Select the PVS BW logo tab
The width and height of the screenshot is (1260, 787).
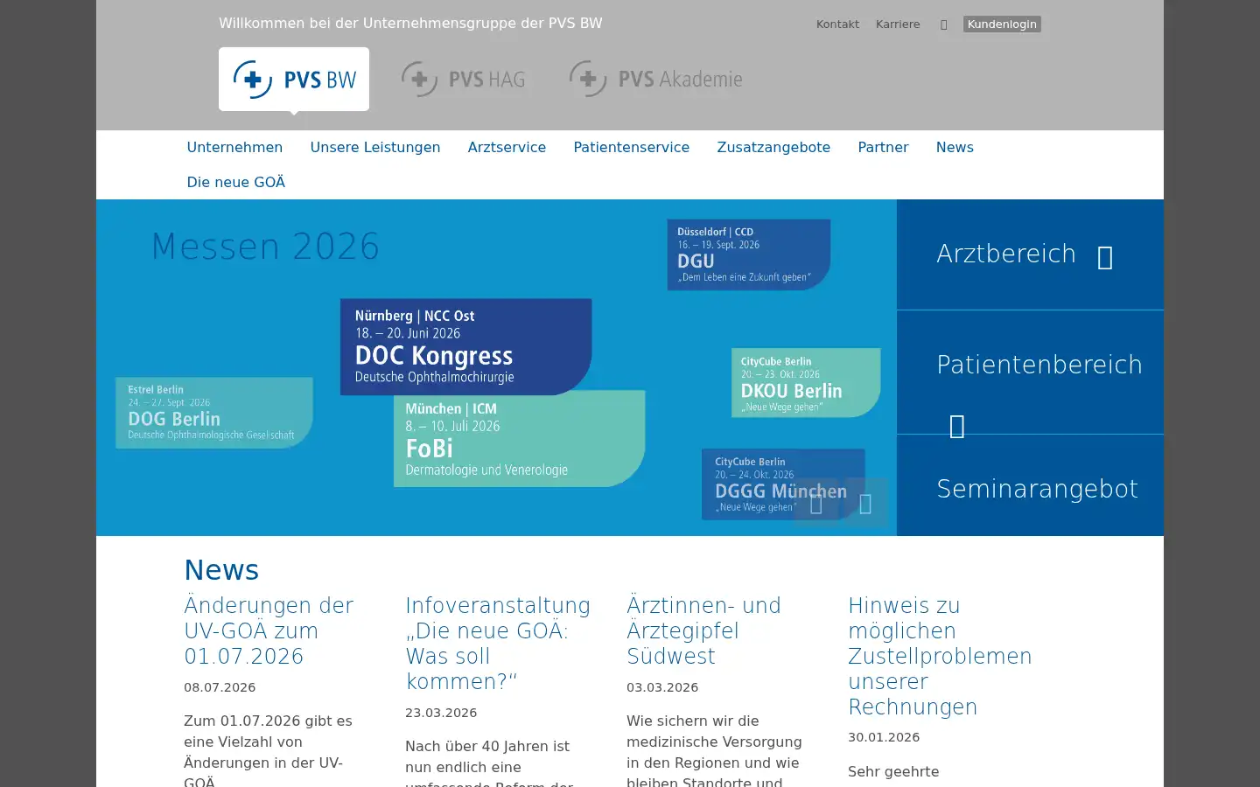click(294, 79)
